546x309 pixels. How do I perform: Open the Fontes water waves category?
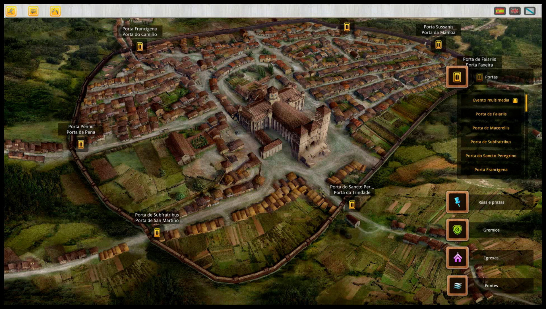(457, 285)
